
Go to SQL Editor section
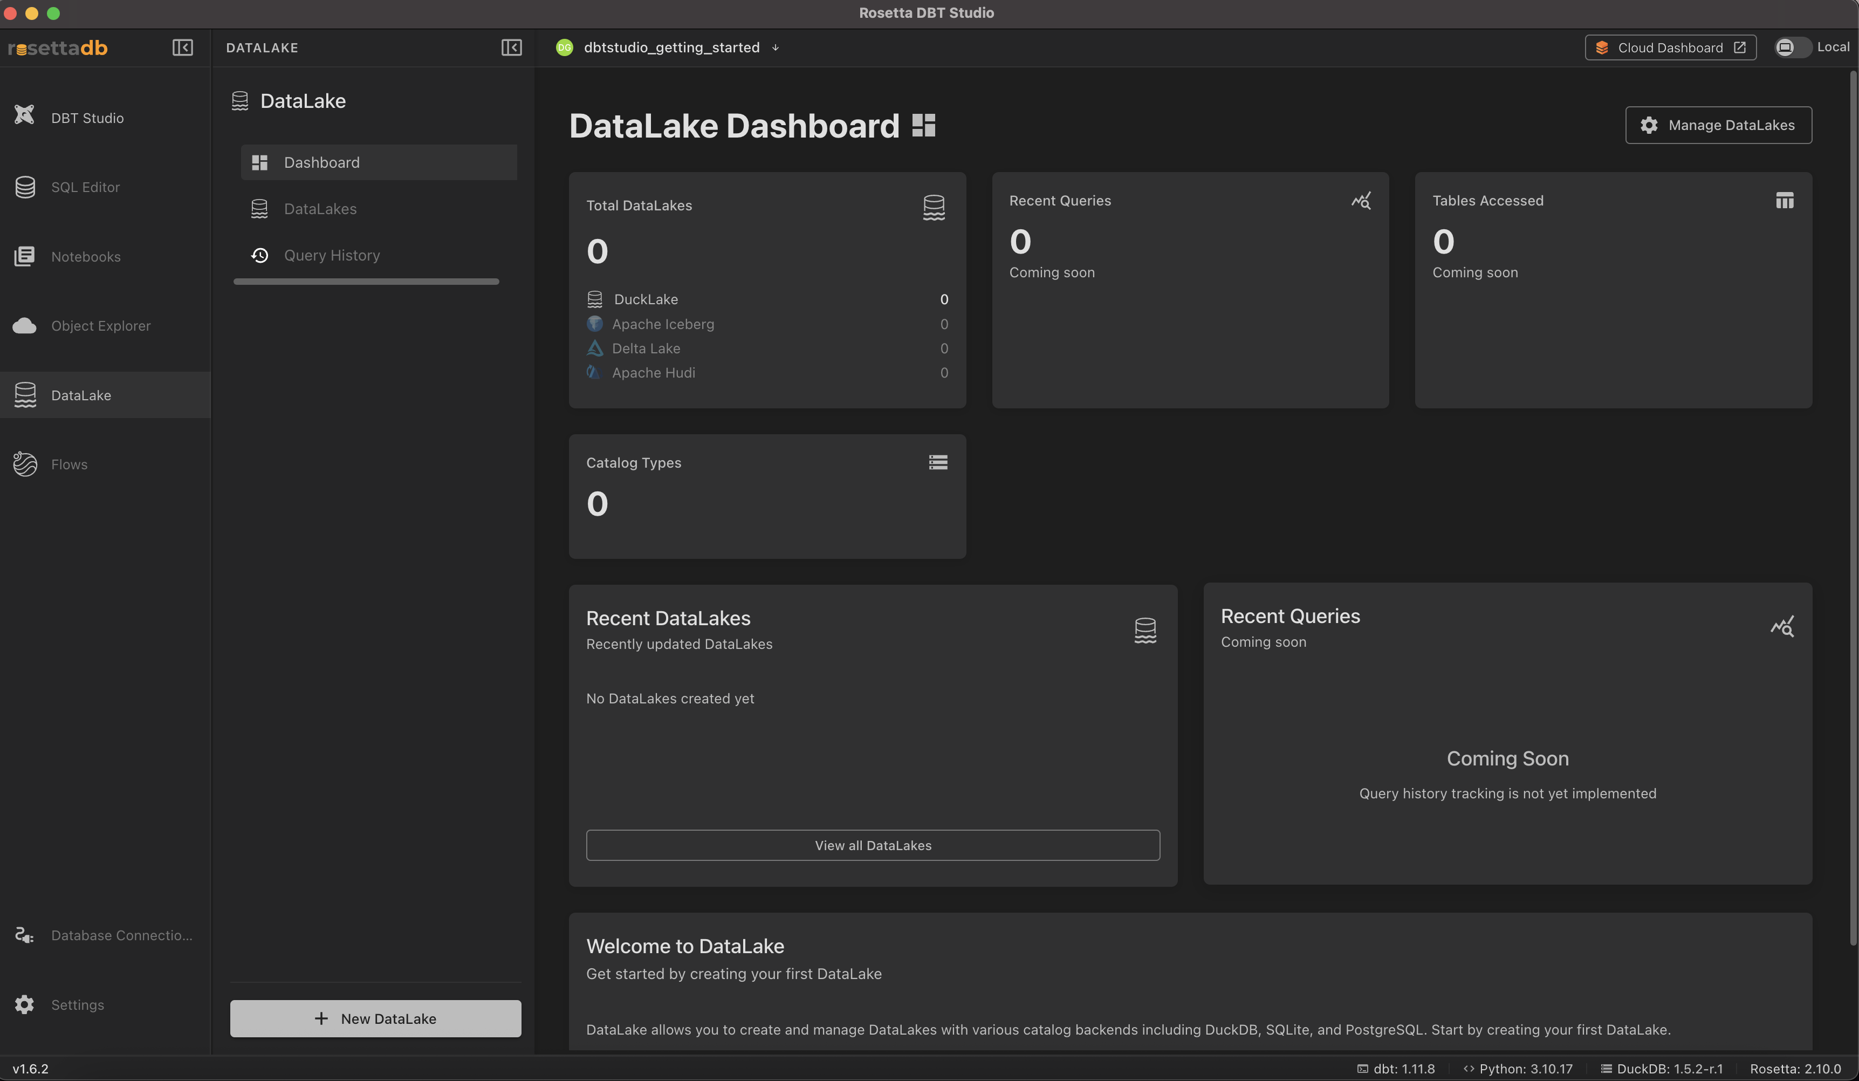click(x=105, y=187)
